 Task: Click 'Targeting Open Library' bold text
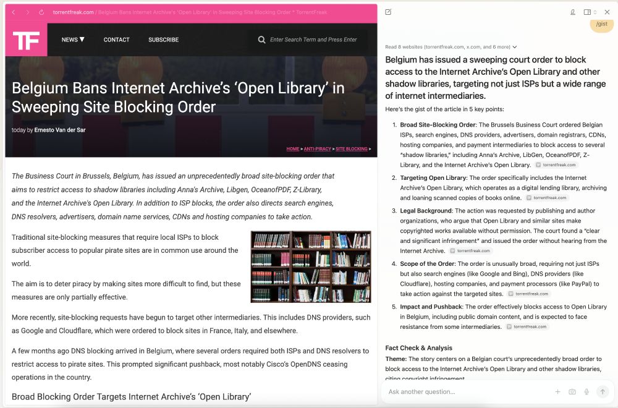(x=433, y=178)
